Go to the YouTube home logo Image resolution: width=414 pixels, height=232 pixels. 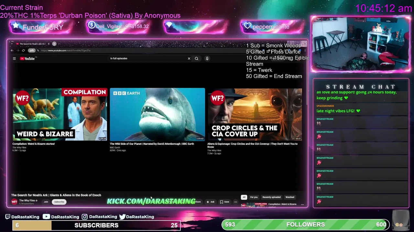pyautogui.click(x=27, y=59)
